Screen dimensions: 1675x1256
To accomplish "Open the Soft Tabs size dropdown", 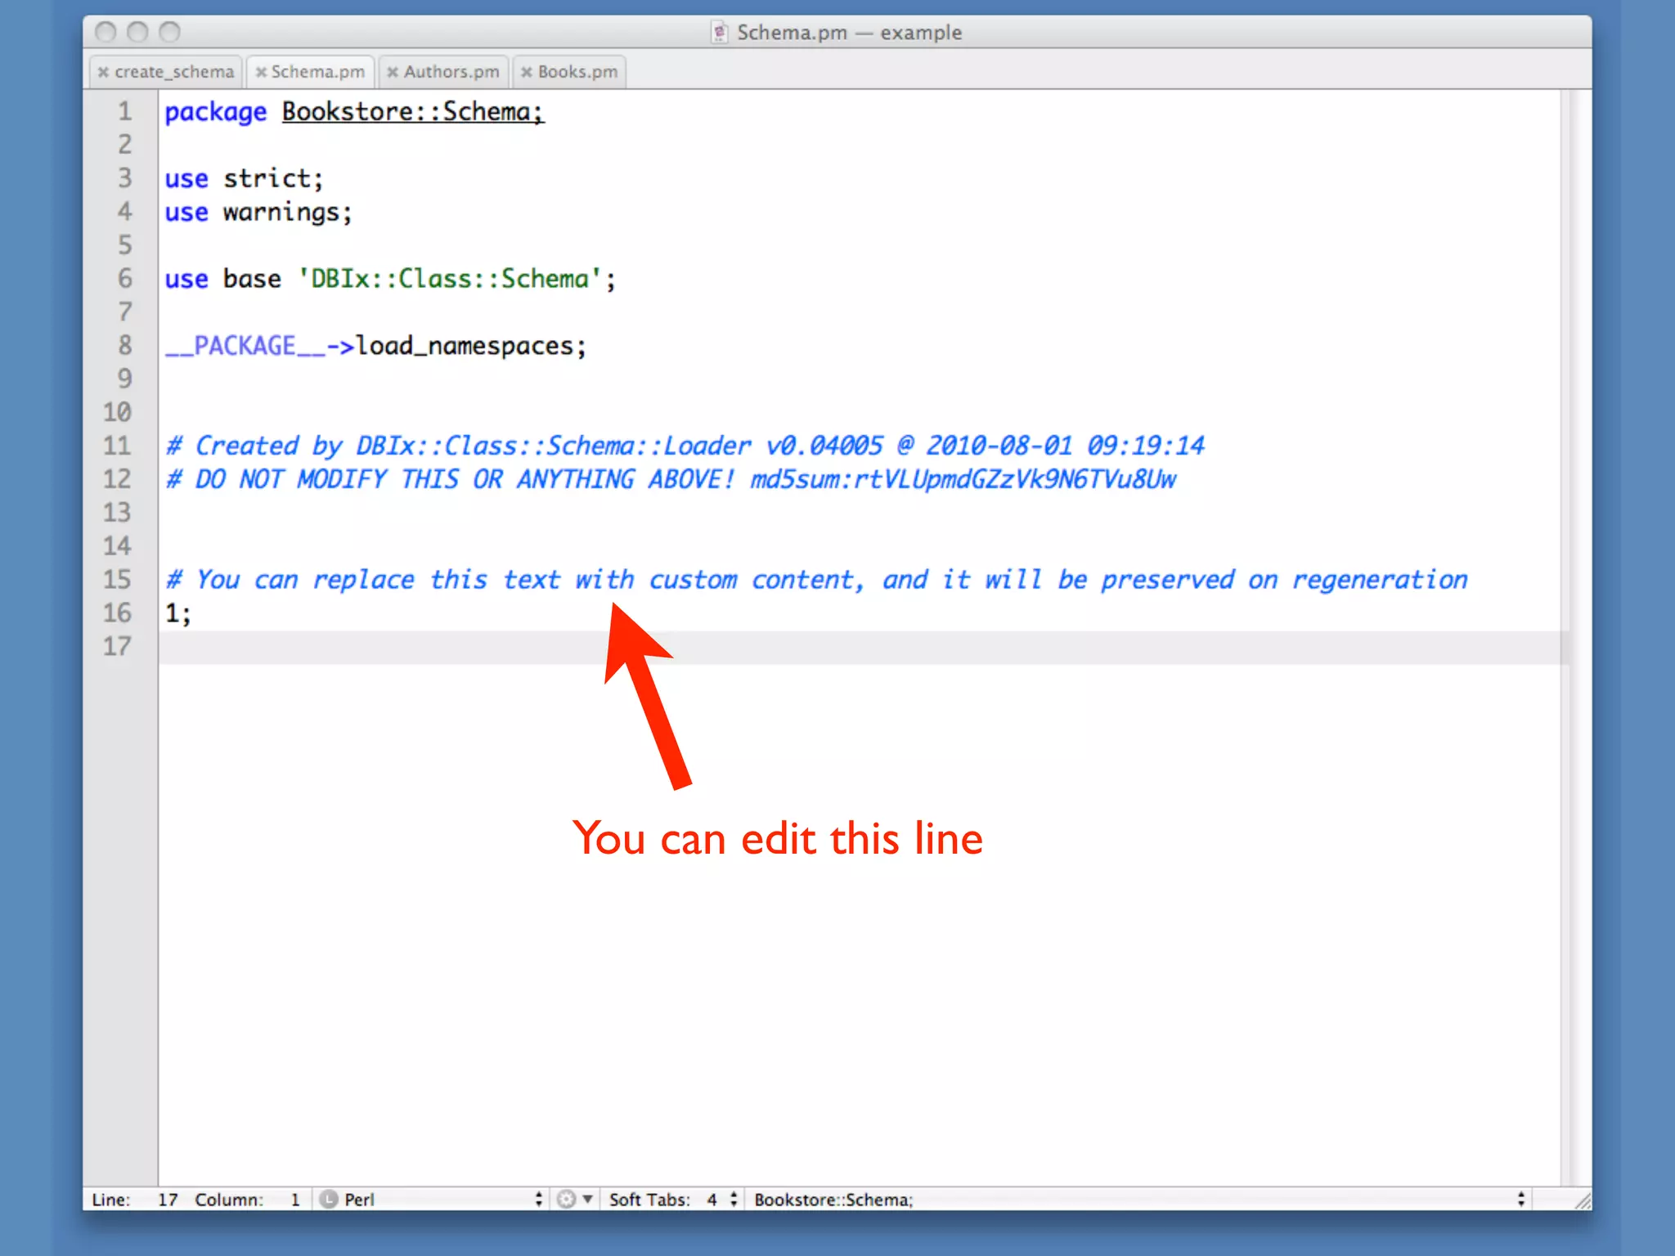I will pyautogui.click(x=733, y=1200).
